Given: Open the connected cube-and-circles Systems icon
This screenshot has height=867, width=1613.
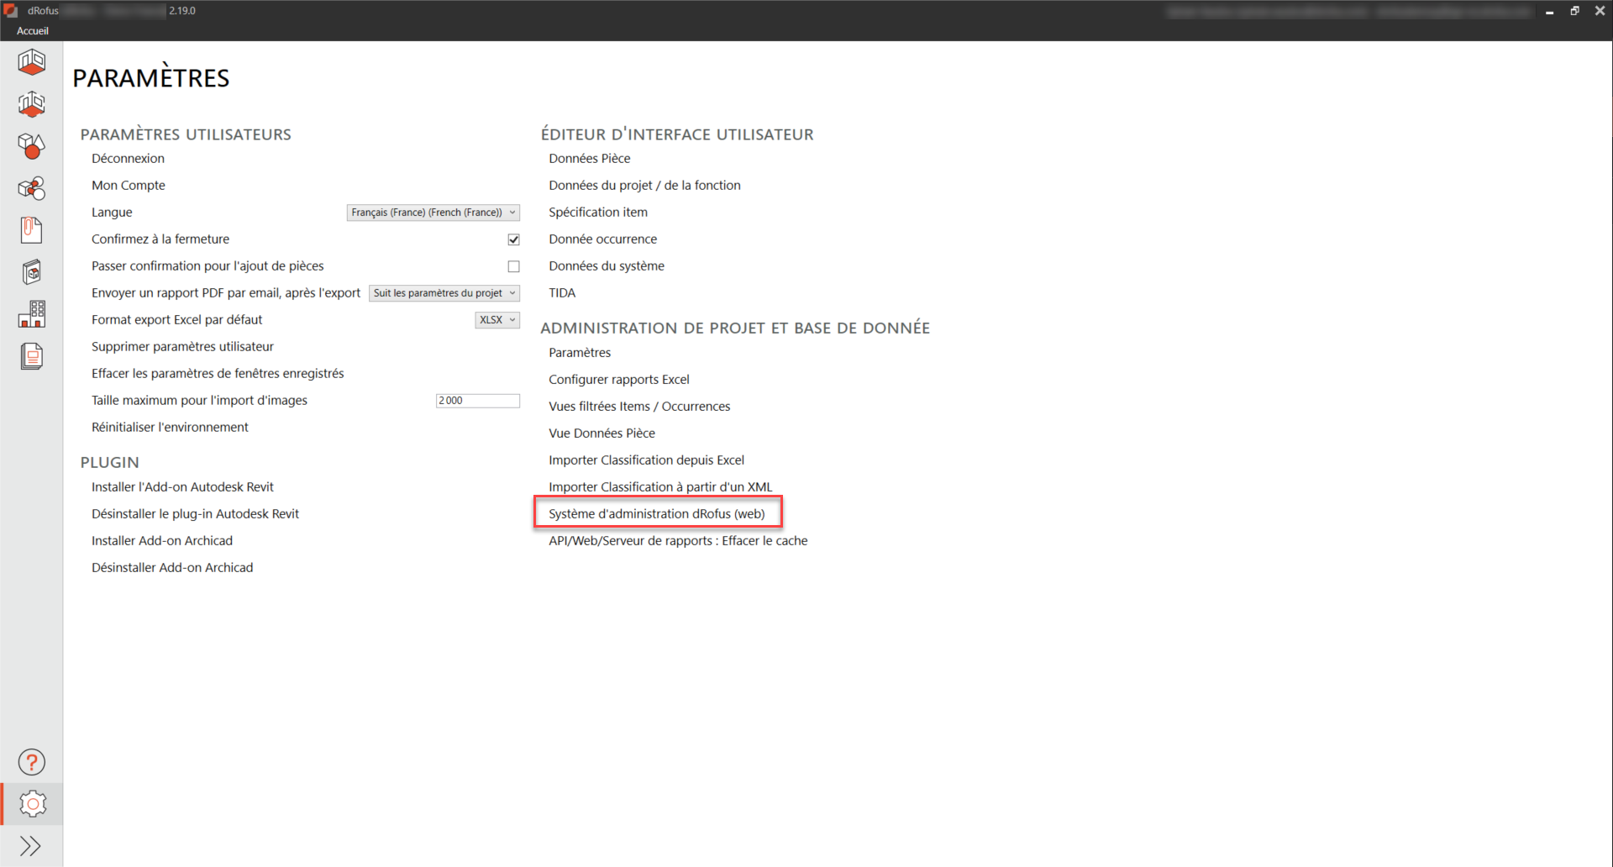Looking at the screenshot, I should [32, 187].
